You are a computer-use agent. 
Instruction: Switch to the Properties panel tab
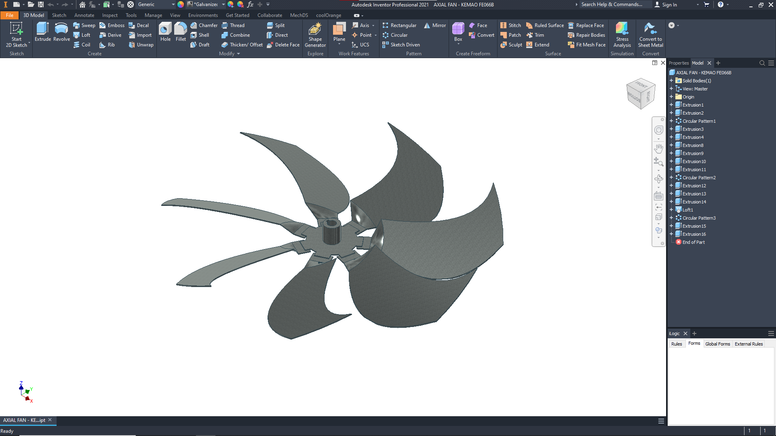coord(679,63)
